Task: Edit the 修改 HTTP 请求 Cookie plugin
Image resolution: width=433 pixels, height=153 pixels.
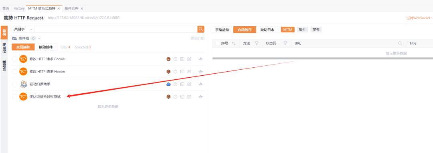Action: pos(189,59)
